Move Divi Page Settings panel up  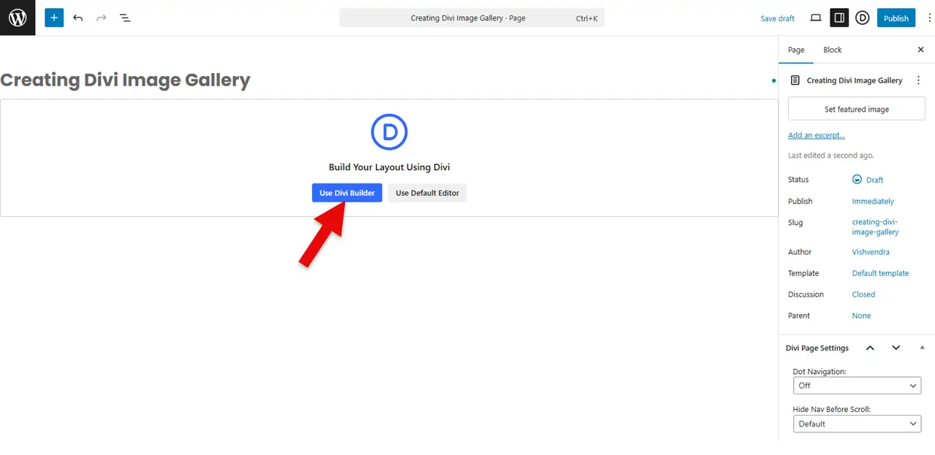[870, 348]
